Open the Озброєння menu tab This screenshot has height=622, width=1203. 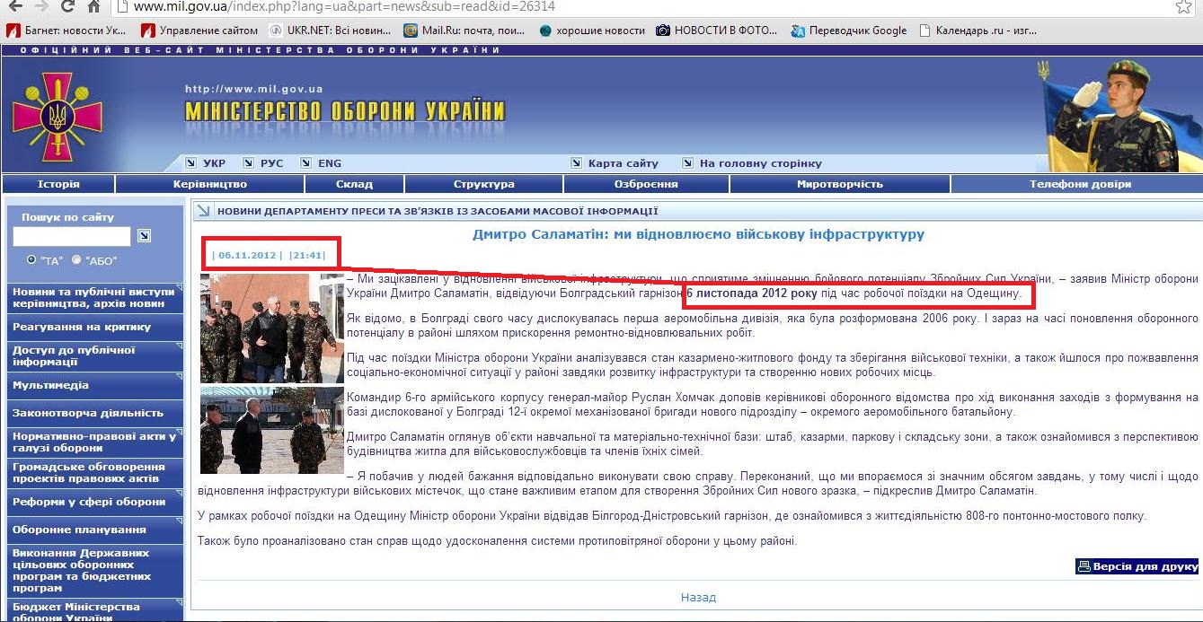click(646, 184)
